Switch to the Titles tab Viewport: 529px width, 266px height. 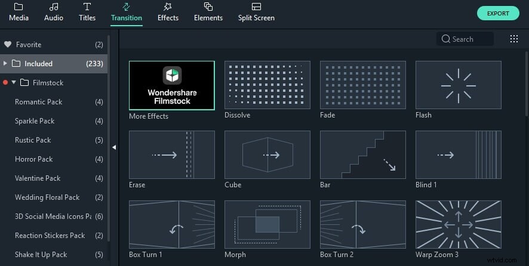tap(87, 12)
